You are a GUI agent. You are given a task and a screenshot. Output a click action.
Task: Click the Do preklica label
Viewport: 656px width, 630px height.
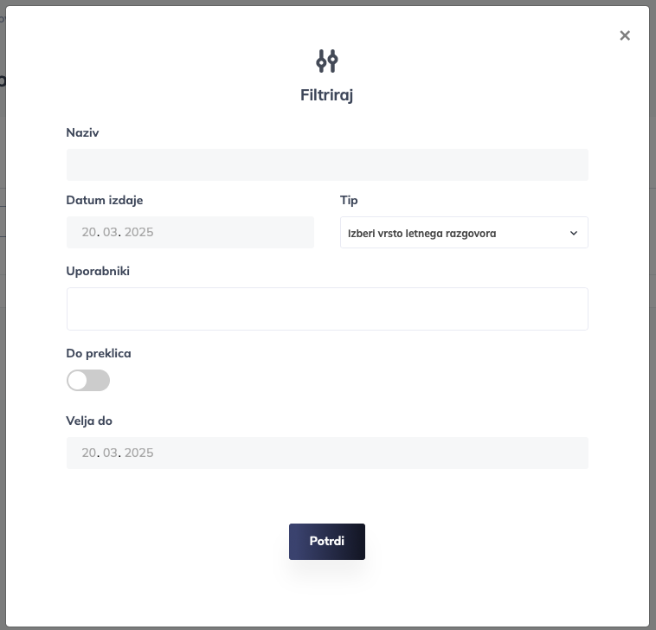pyautogui.click(x=99, y=353)
